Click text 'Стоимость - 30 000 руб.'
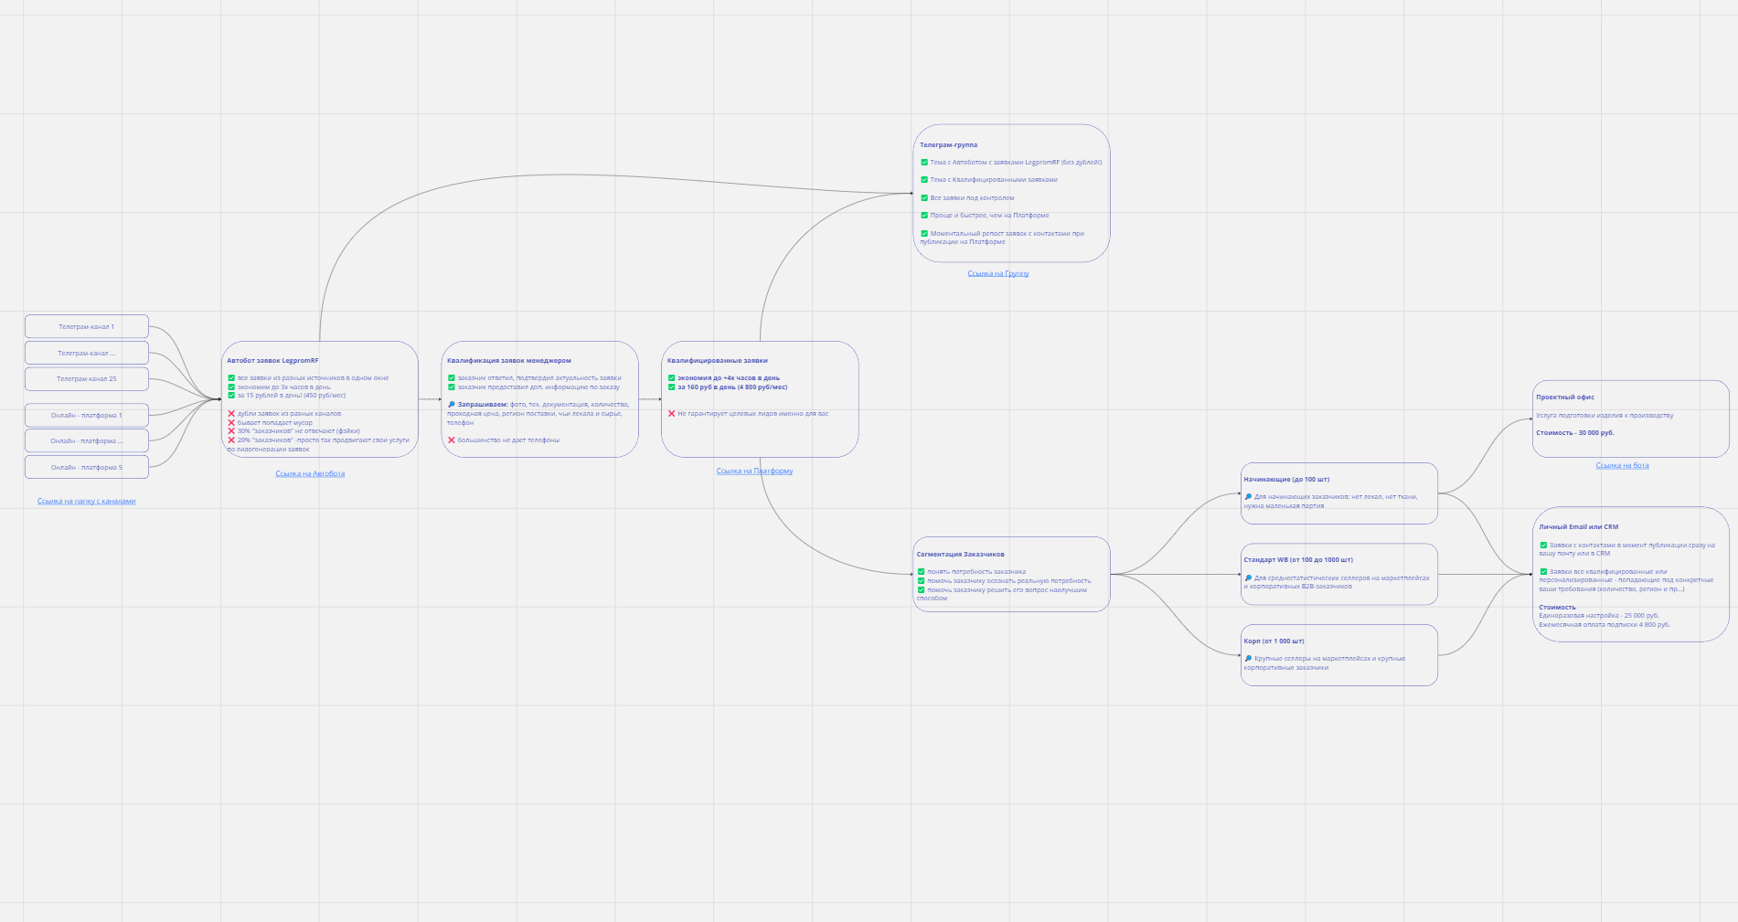Screen dimensions: 1738x922 click(x=1575, y=433)
